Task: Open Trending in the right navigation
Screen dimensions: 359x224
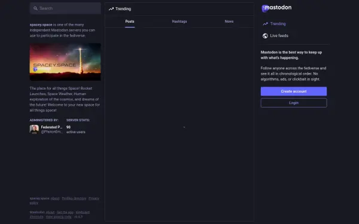Action: click(278, 24)
